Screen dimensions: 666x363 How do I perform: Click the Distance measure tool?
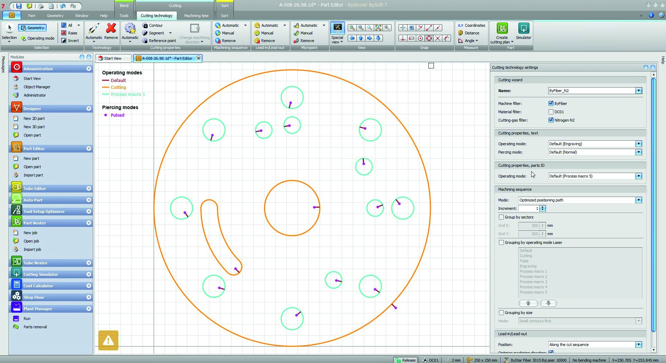[x=469, y=33]
